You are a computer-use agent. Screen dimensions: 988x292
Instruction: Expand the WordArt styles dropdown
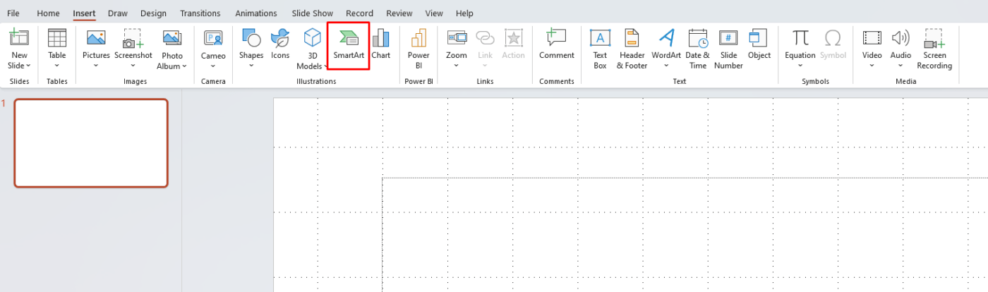pos(666,66)
